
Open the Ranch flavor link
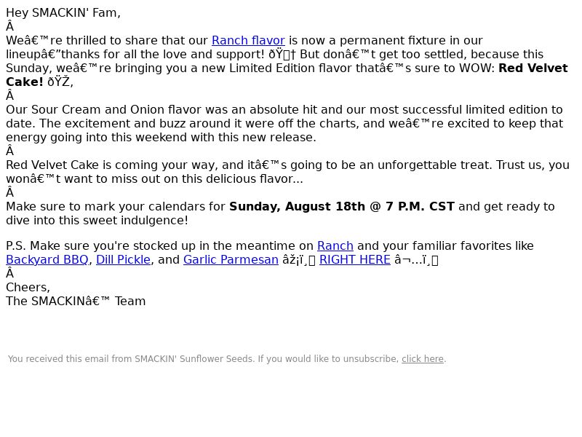[248, 41]
